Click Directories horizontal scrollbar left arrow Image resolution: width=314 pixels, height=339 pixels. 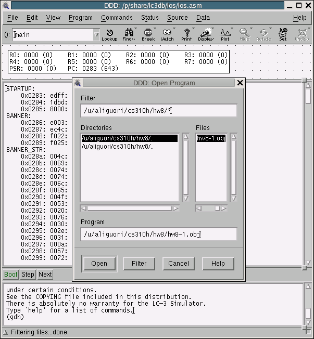click(84, 208)
